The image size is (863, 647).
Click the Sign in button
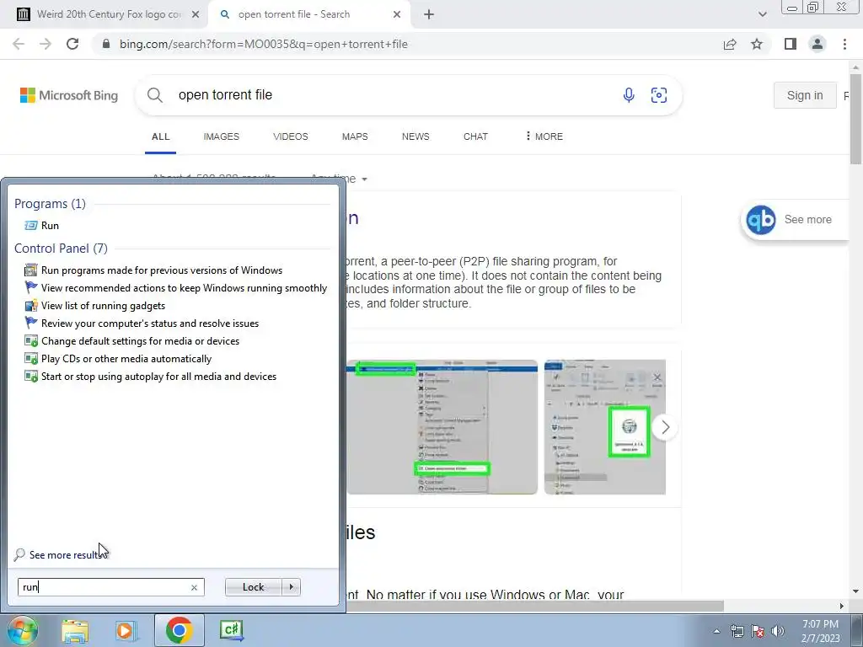805,95
